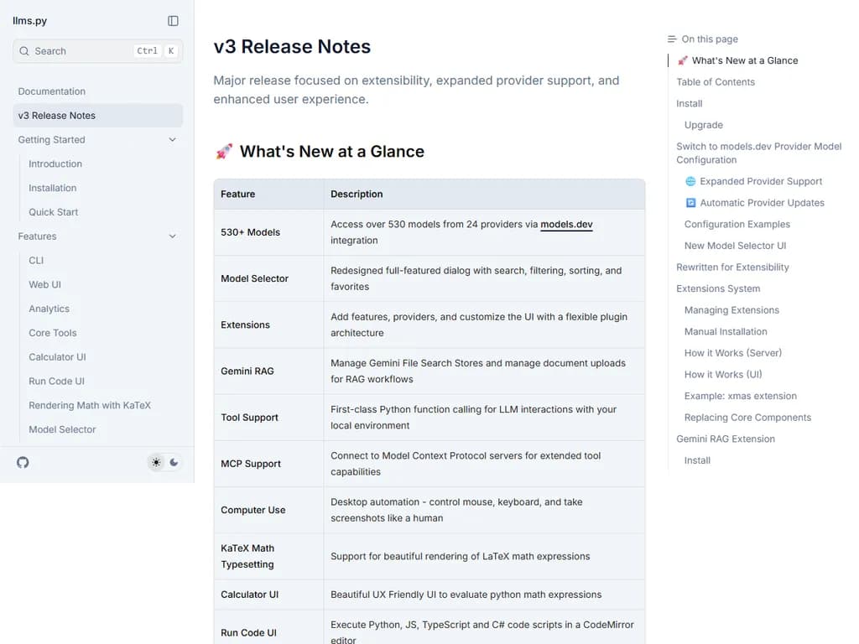859x644 pixels.
Task: Switch to dark theme moon icon
Action: (174, 462)
